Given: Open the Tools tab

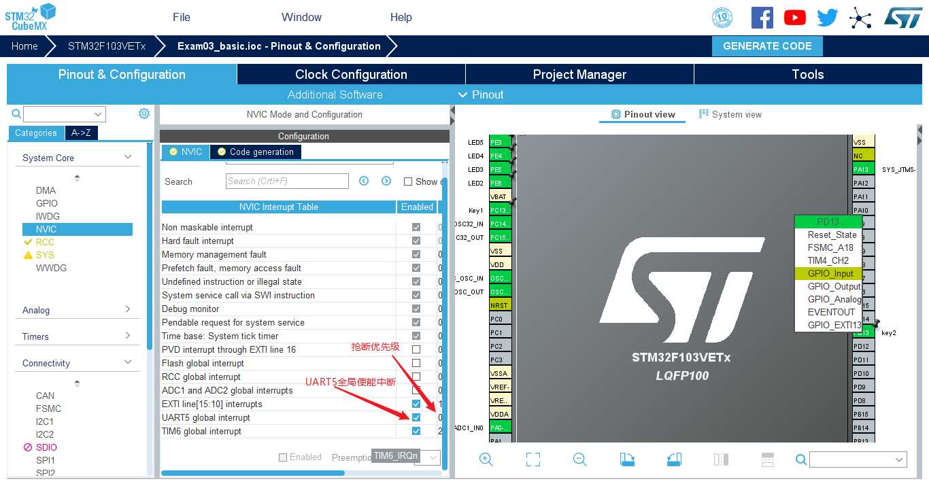Looking at the screenshot, I should 808,74.
